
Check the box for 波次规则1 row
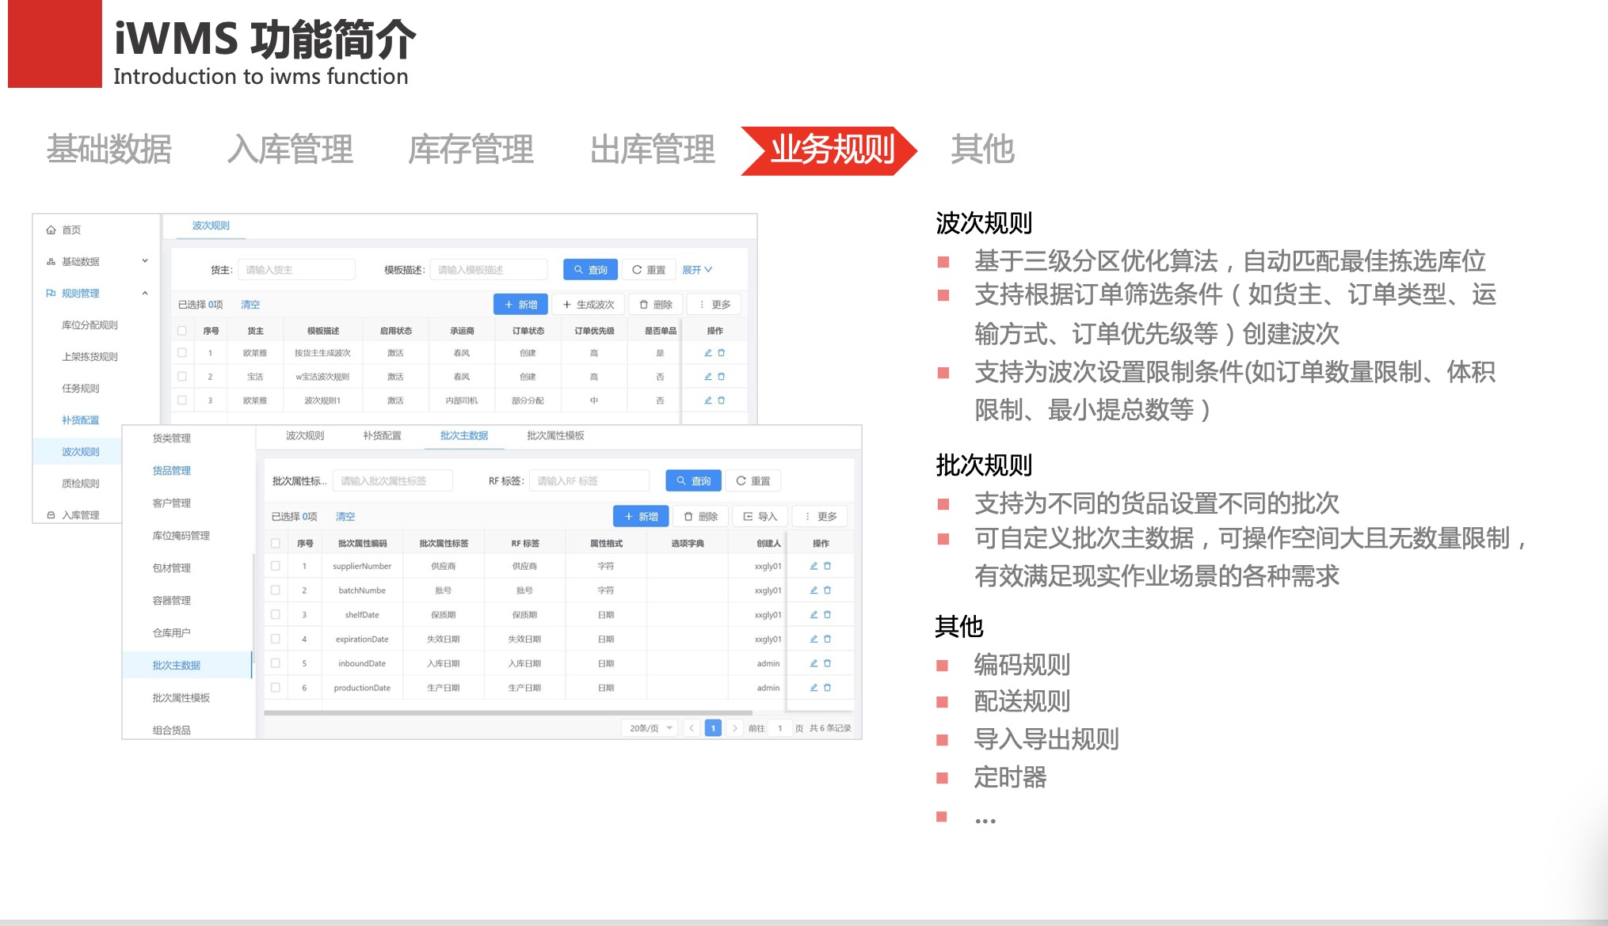tap(182, 400)
